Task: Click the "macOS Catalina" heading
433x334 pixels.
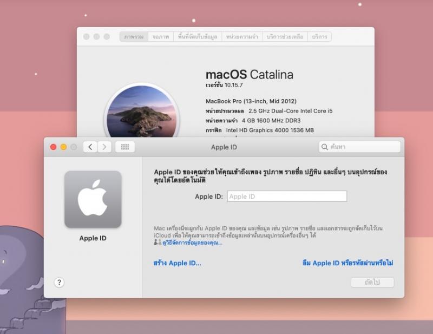Action: click(250, 75)
